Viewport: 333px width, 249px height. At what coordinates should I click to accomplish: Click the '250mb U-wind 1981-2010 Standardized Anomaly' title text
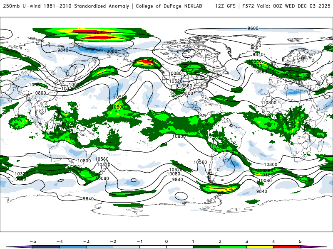[x=66, y=6]
